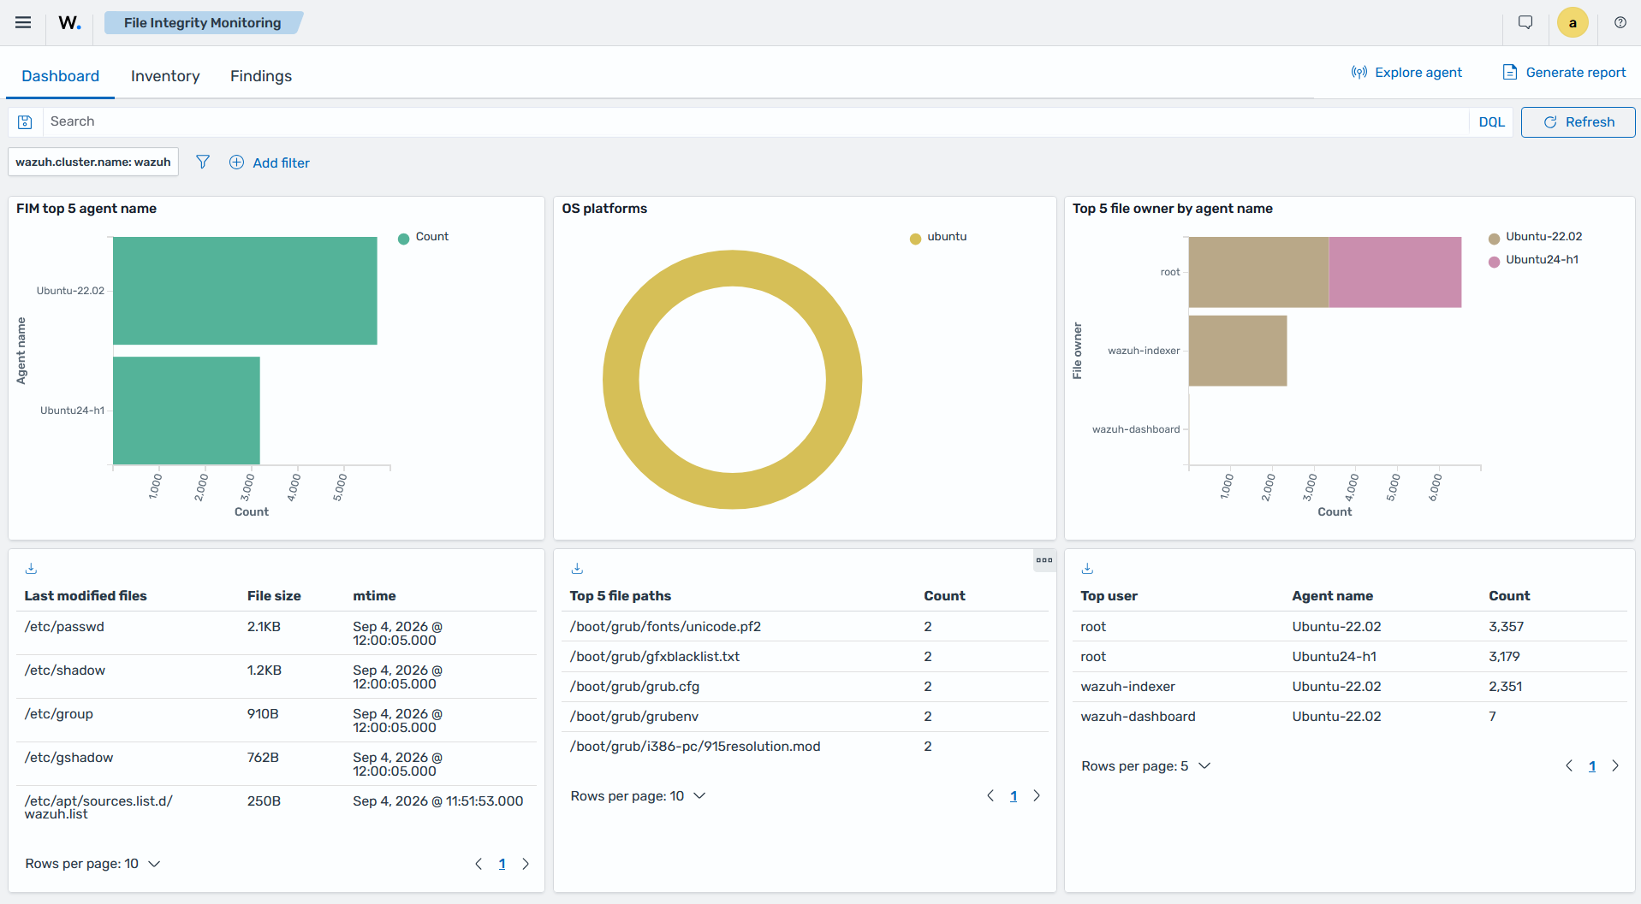
Task: Download Last modified files table
Action: pyautogui.click(x=32, y=569)
